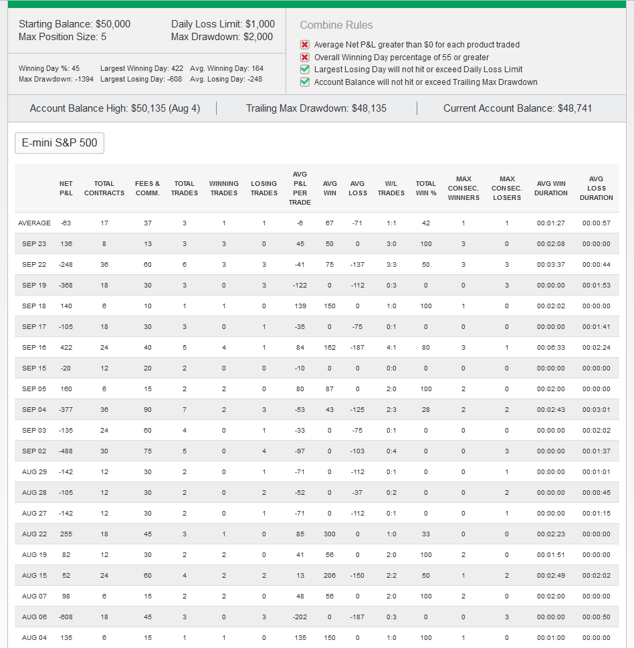Select the AUG 15 row date
The height and width of the screenshot is (648, 634).
34,575
